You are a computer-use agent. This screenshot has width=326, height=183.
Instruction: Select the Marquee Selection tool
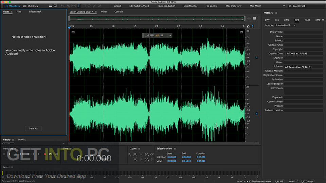click(x=84, y=6)
